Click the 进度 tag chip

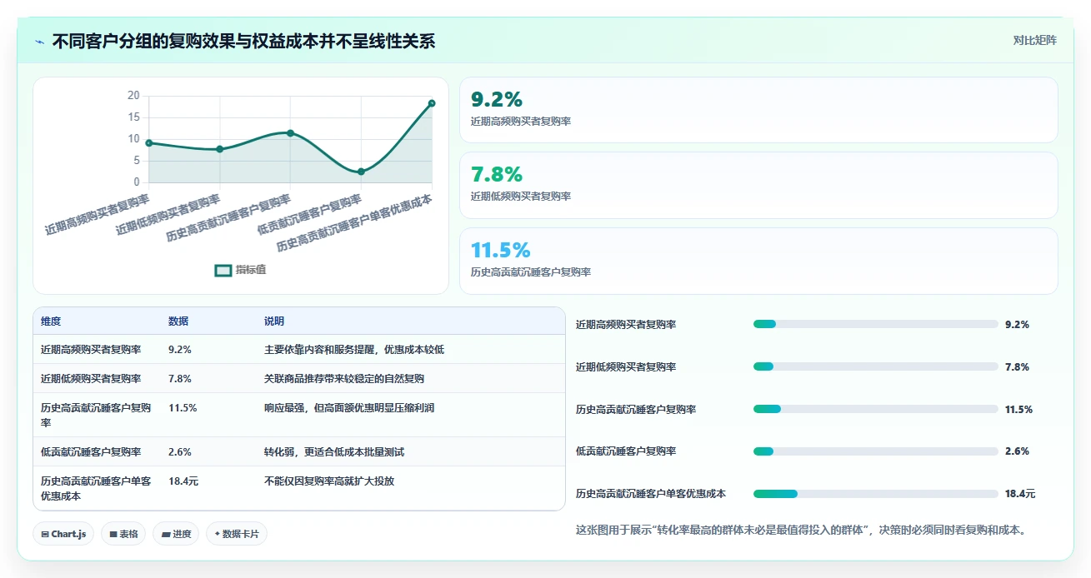click(176, 534)
